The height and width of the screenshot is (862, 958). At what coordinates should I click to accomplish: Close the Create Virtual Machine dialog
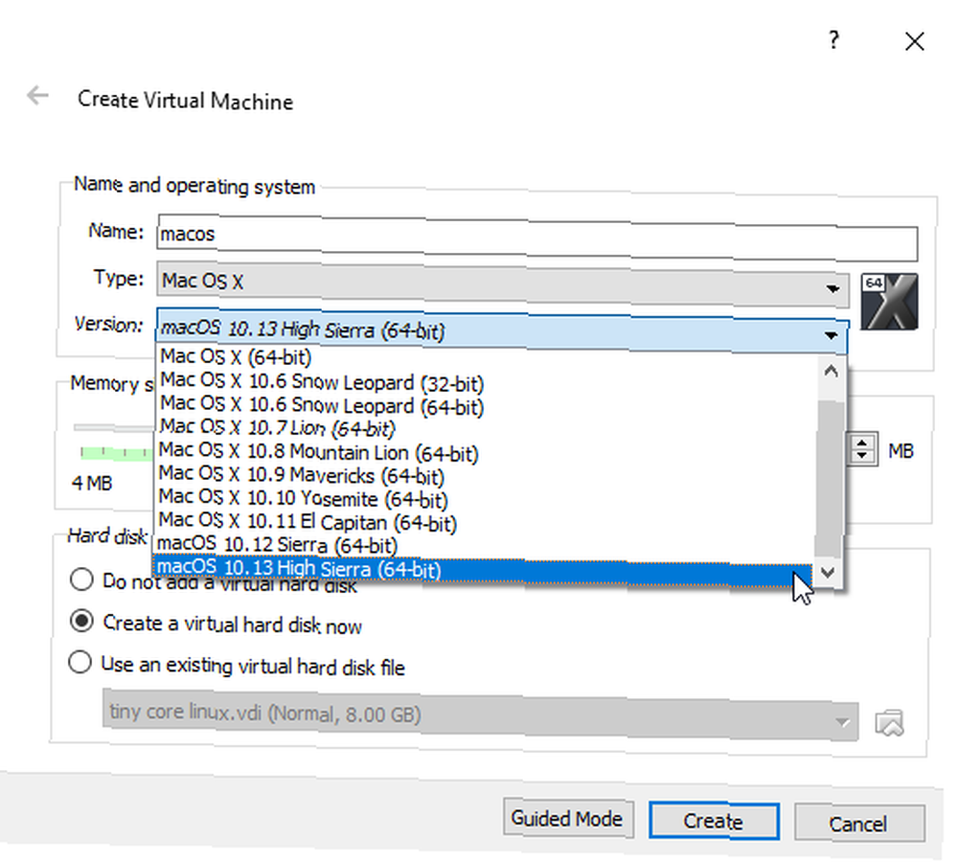point(914,41)
